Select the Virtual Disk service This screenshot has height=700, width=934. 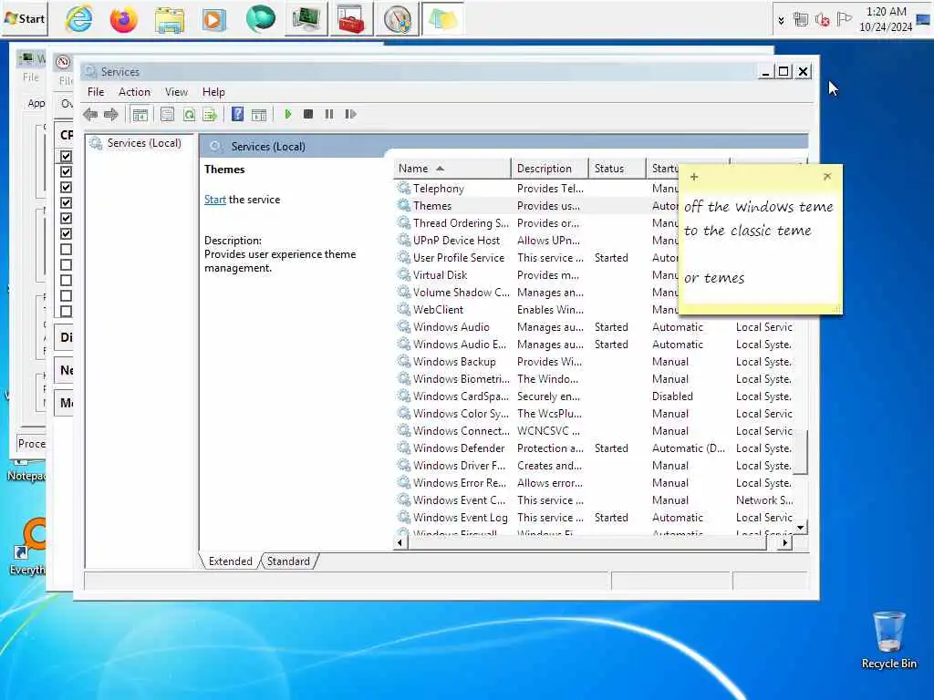536,275
